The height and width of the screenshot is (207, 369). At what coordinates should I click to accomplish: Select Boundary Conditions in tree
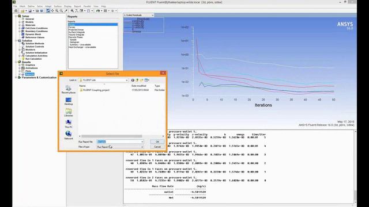point(36,31)
